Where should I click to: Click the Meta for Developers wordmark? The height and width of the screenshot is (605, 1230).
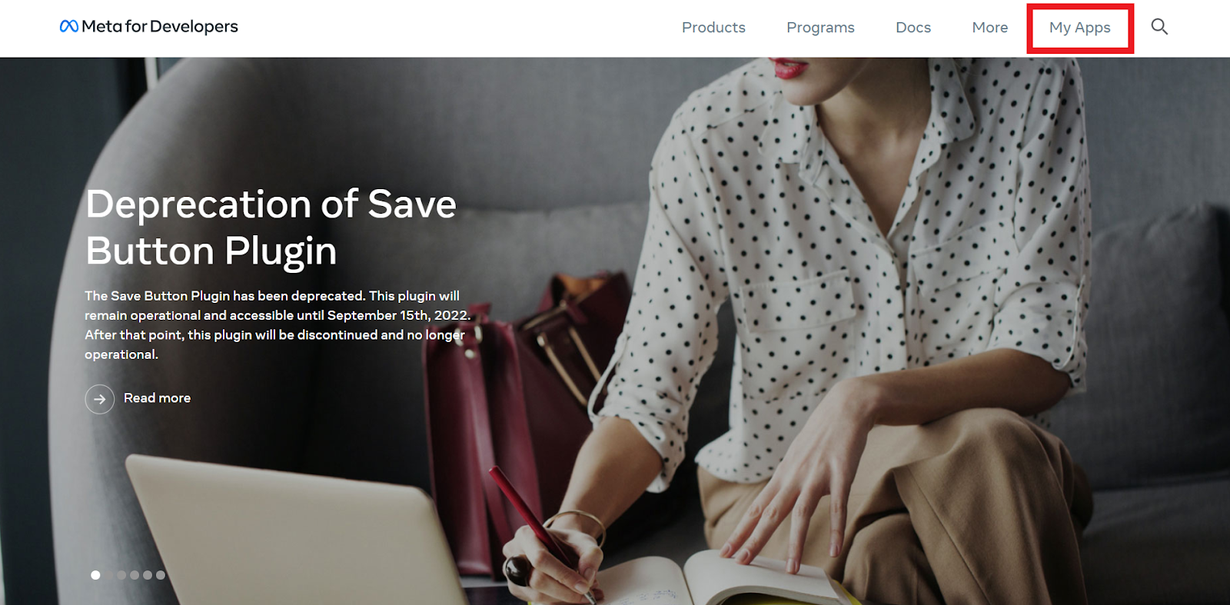160,26
